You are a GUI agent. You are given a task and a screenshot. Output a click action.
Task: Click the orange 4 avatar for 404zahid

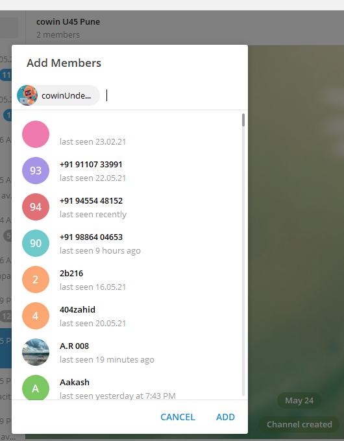pyautogui.click(x=36, y=316)
